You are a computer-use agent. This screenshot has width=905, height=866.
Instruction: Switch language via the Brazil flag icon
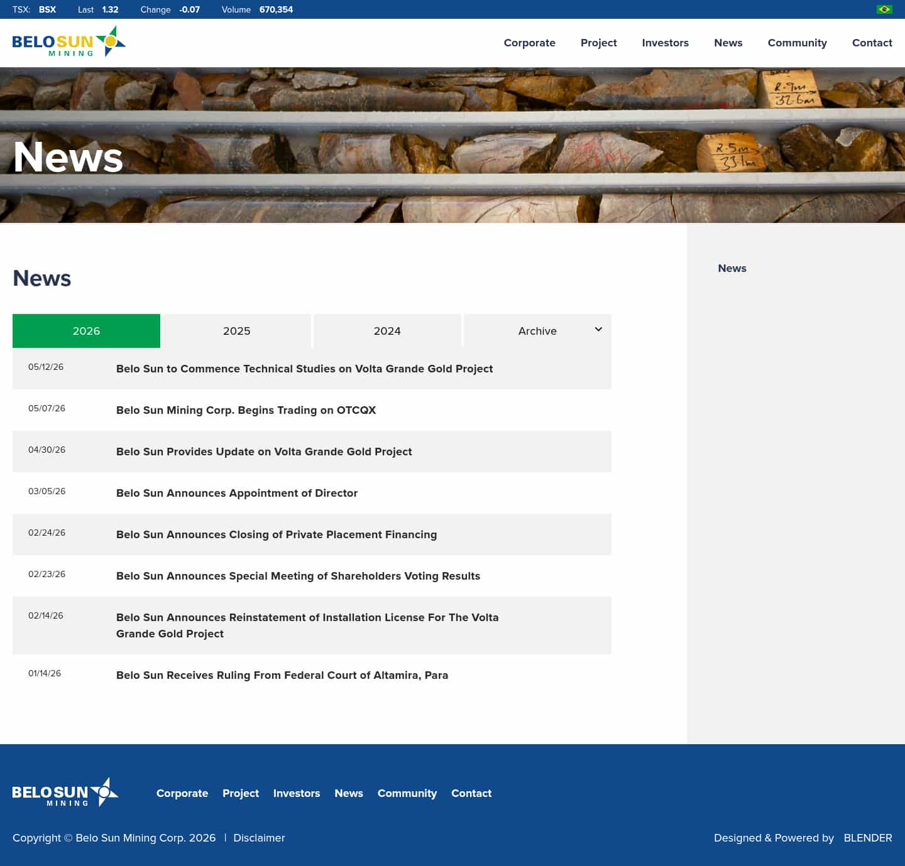coord(884,9)
